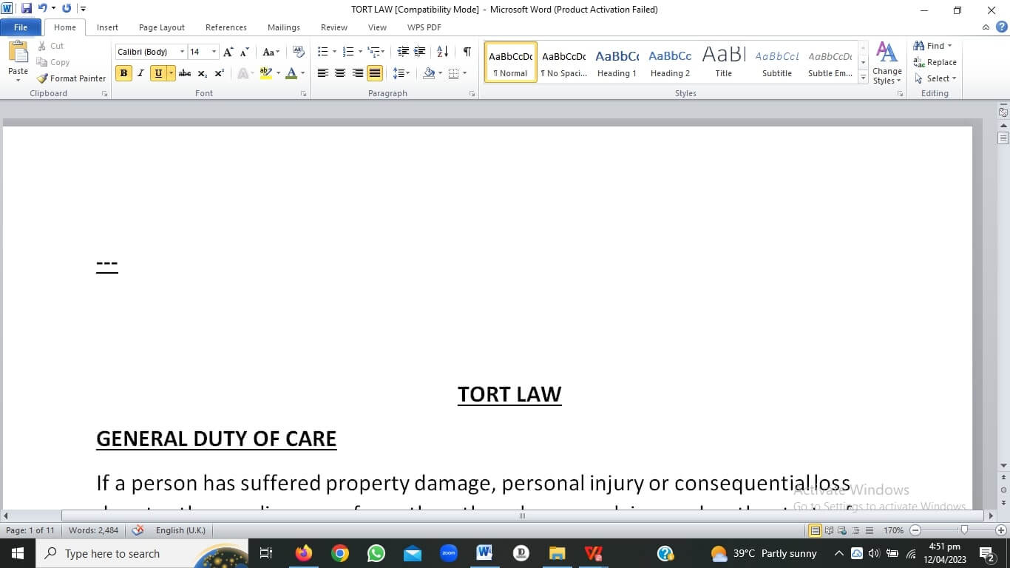Click the Multilevel List icon
Screen dimensions: 1010x568
pos(373,52)
